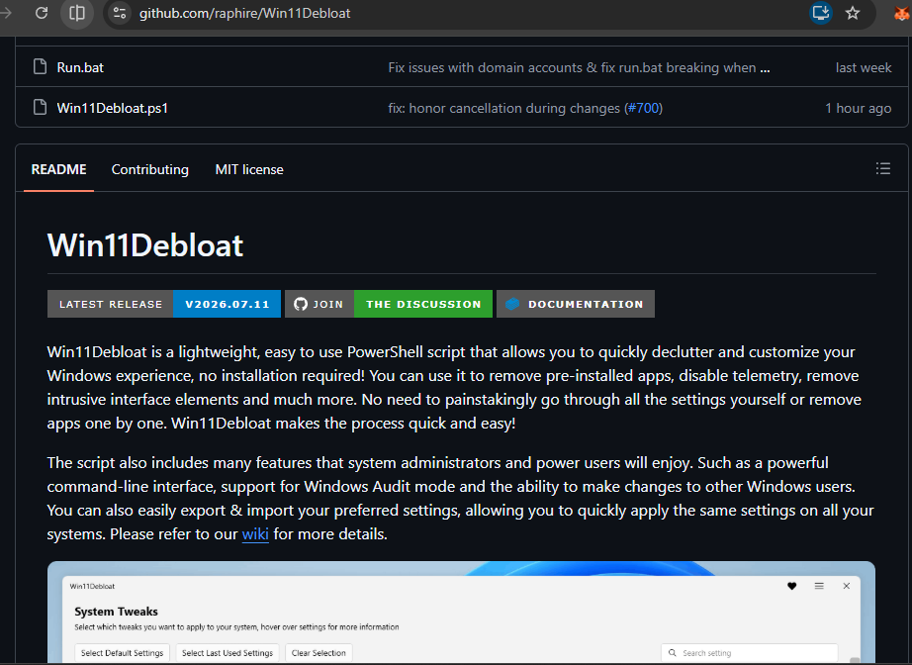Click 'Clear Selection' in the screenshot
The width and height of the screenshot is (912, 665).
pos(319,653)
